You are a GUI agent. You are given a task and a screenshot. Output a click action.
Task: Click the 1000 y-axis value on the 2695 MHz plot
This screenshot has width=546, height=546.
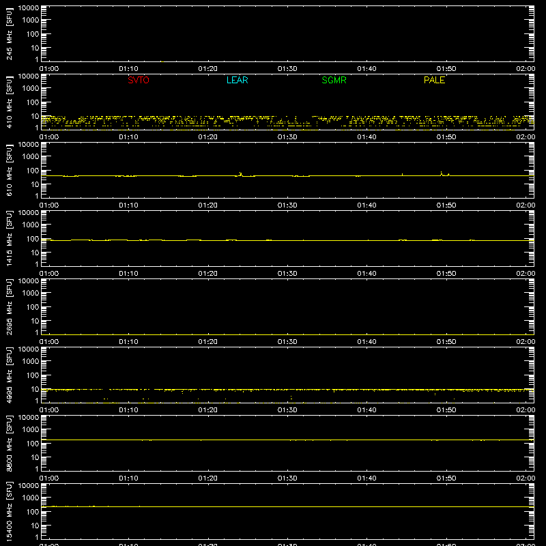tap(31, 293)
